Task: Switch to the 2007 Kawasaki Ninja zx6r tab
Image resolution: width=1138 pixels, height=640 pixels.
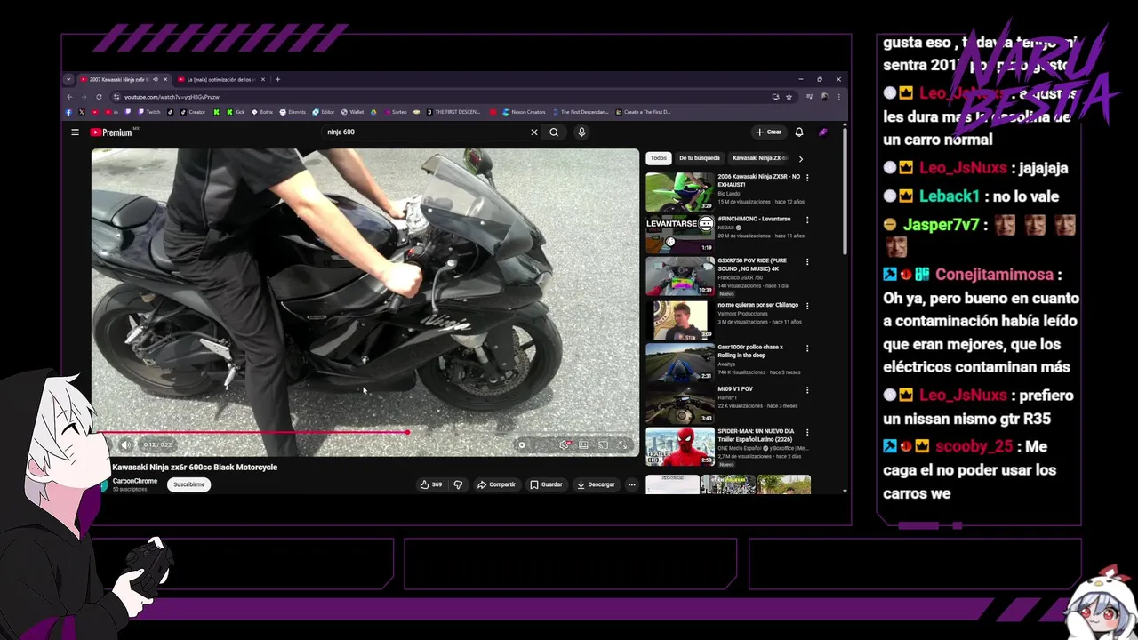Action: 124,79
